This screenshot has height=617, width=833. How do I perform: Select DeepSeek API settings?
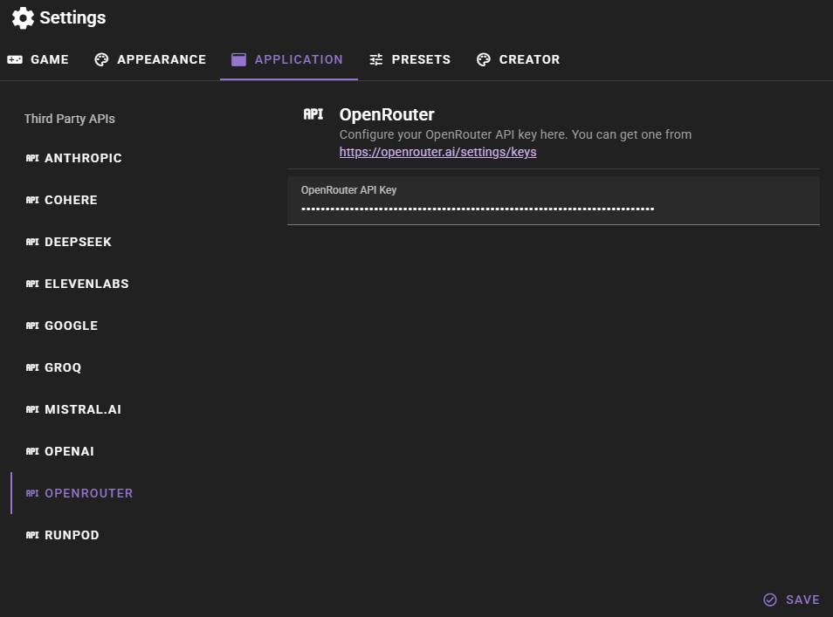78,242
